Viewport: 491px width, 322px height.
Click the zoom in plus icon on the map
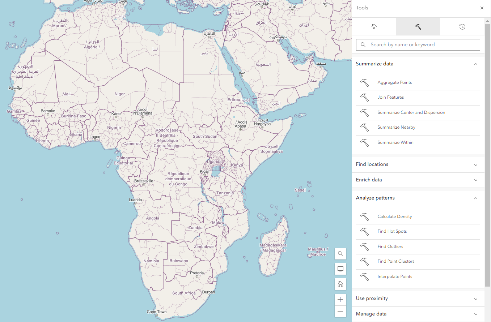pos(340,299)
